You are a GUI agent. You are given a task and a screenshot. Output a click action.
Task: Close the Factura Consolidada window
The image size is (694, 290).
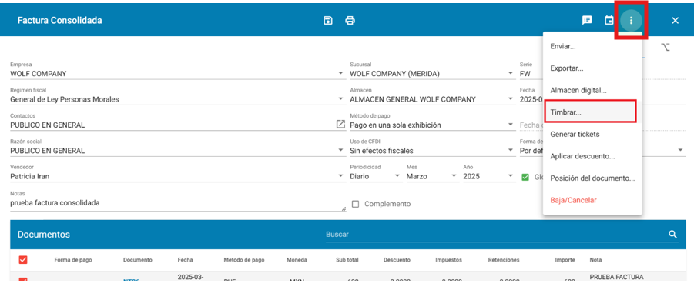[675, 20]
